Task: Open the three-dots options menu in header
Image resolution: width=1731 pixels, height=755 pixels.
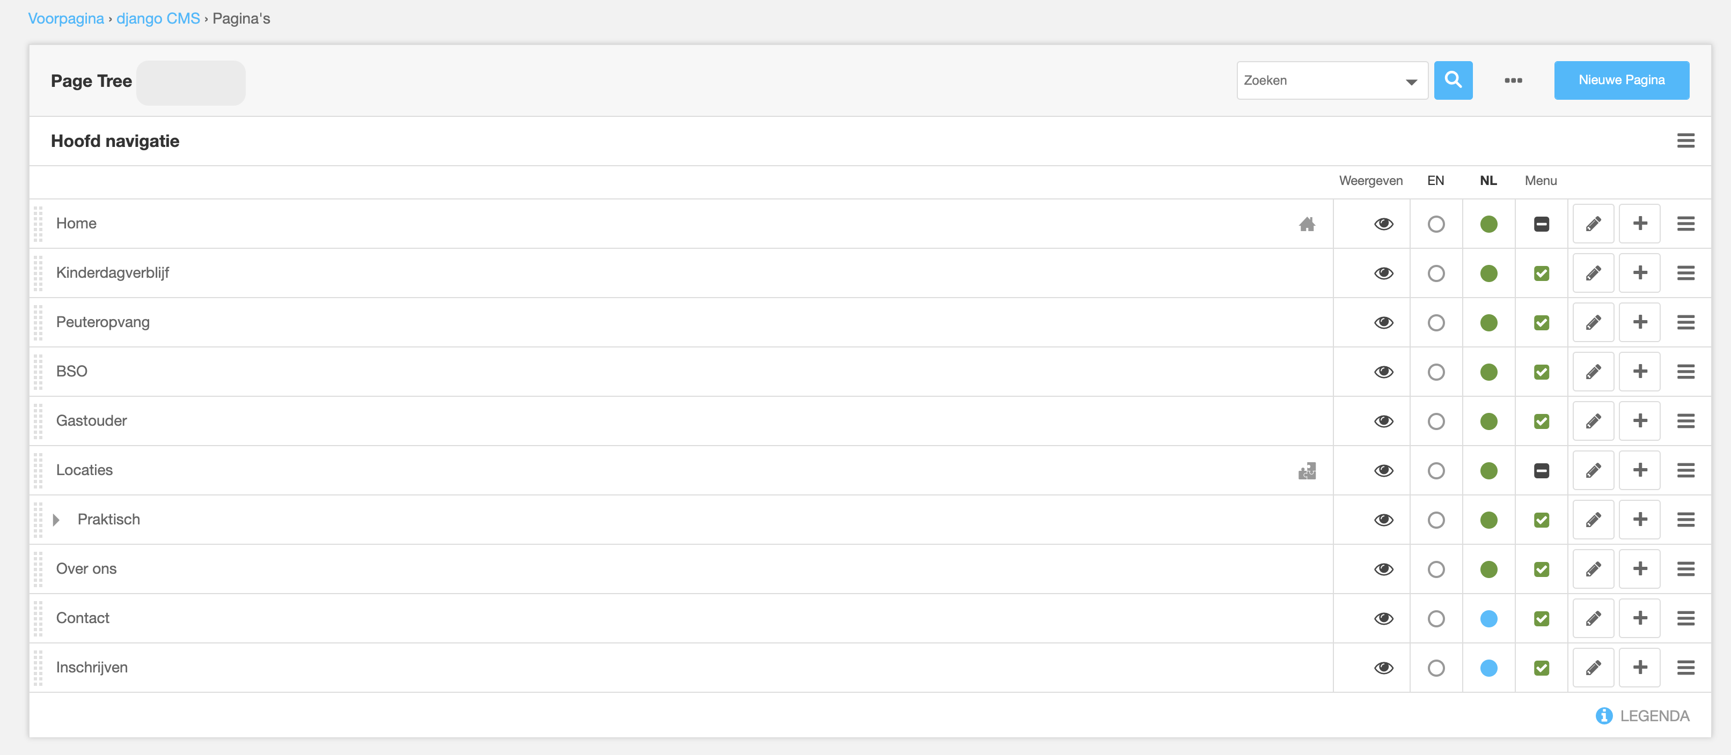Action: [1513, 80]
